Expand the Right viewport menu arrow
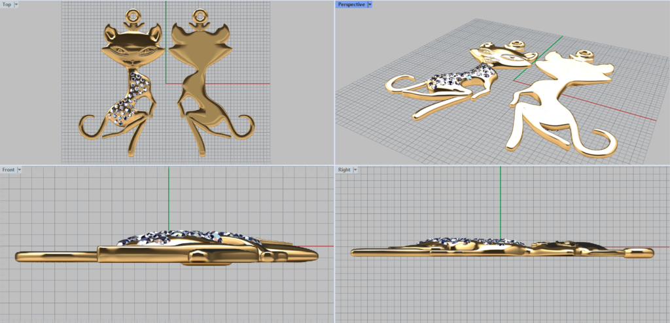670x323 pixels. click(355, 170)
